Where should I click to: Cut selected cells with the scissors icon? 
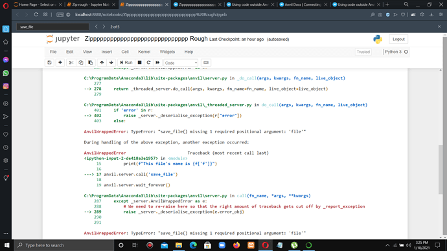coord(71,63)
